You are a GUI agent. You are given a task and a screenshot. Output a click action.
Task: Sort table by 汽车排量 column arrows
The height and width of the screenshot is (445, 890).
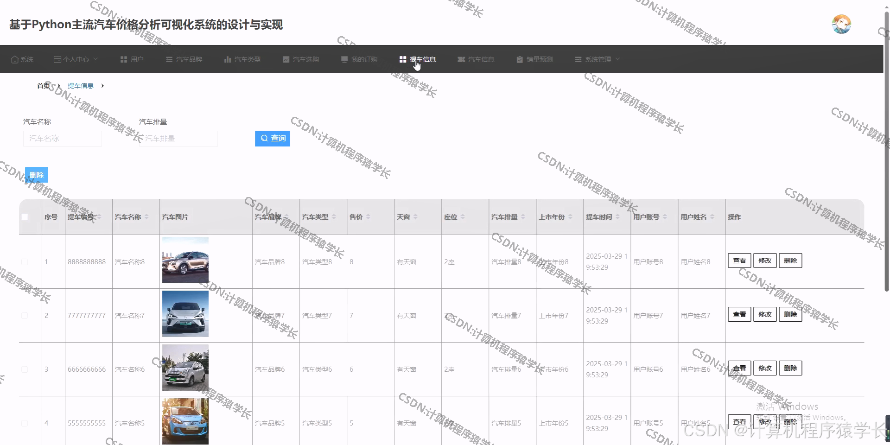(x=523, y=217)
